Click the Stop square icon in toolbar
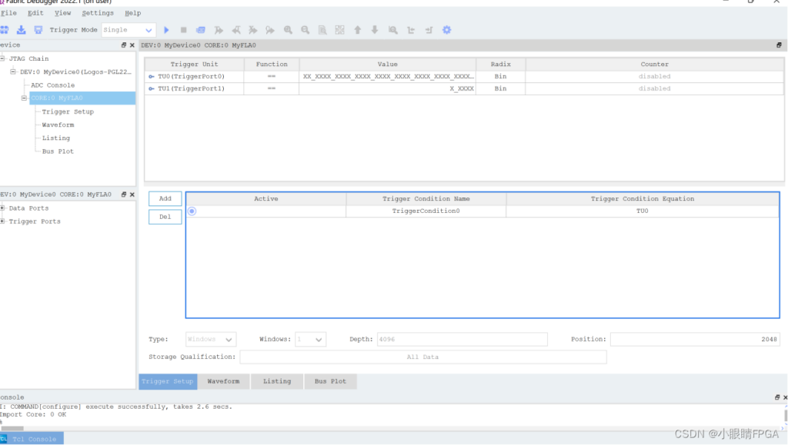Screen dimensions: 788x445 (183, 30)
